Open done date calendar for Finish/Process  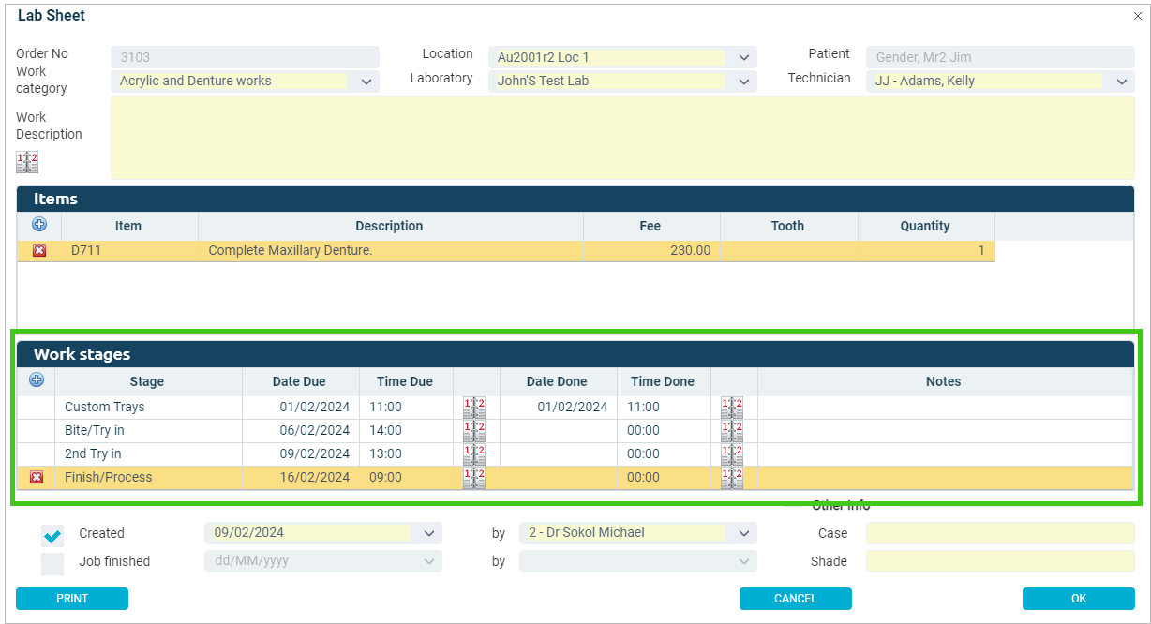tap(732, 478)
